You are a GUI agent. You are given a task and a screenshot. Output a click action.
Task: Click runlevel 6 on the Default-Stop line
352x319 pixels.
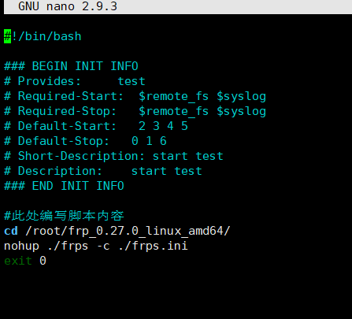pyautogui.click(x=163, y=141)
